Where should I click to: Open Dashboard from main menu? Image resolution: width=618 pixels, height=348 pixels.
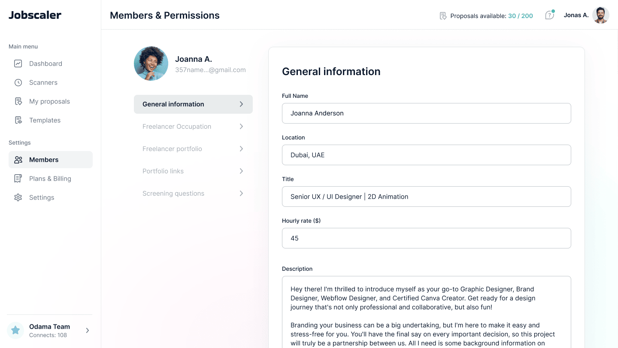51,64
